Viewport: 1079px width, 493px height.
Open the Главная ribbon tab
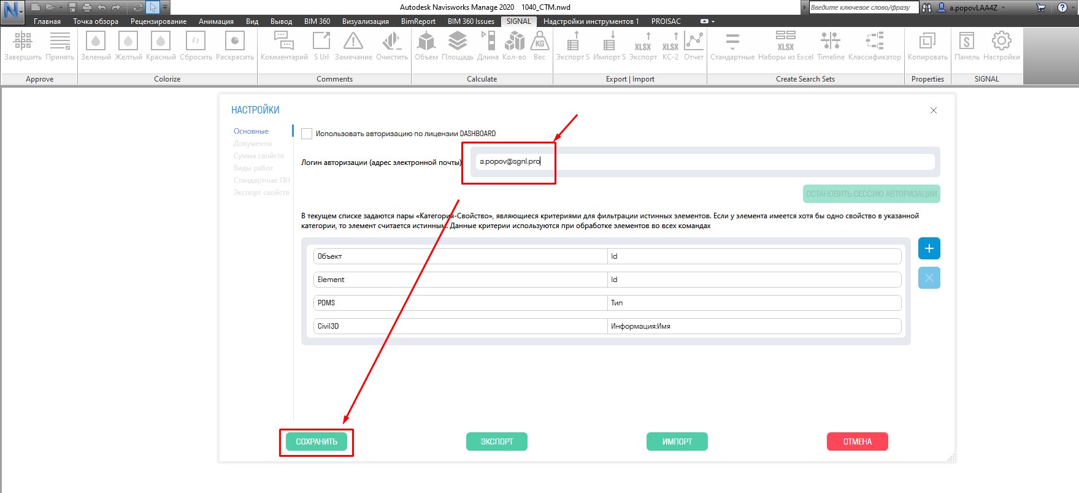tap(47, 21)
